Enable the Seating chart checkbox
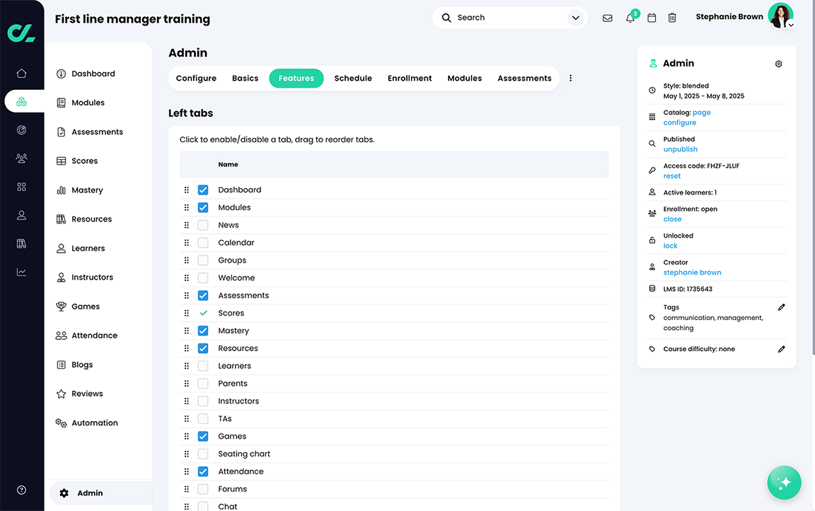Image resolution: width=815 pixels, height=511 pixels. [x=203, y=454]
